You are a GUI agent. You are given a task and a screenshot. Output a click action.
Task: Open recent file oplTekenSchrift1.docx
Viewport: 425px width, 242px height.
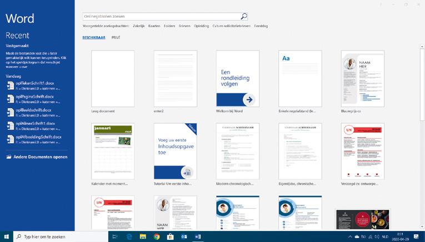37,85
